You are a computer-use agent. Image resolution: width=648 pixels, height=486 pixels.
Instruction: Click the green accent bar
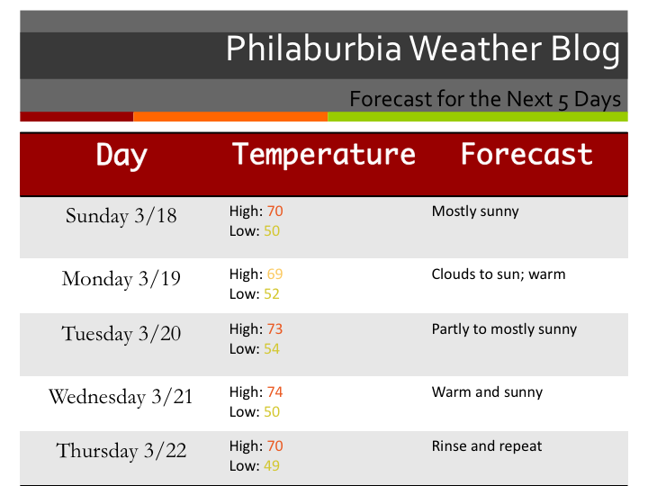coord(477,116)
